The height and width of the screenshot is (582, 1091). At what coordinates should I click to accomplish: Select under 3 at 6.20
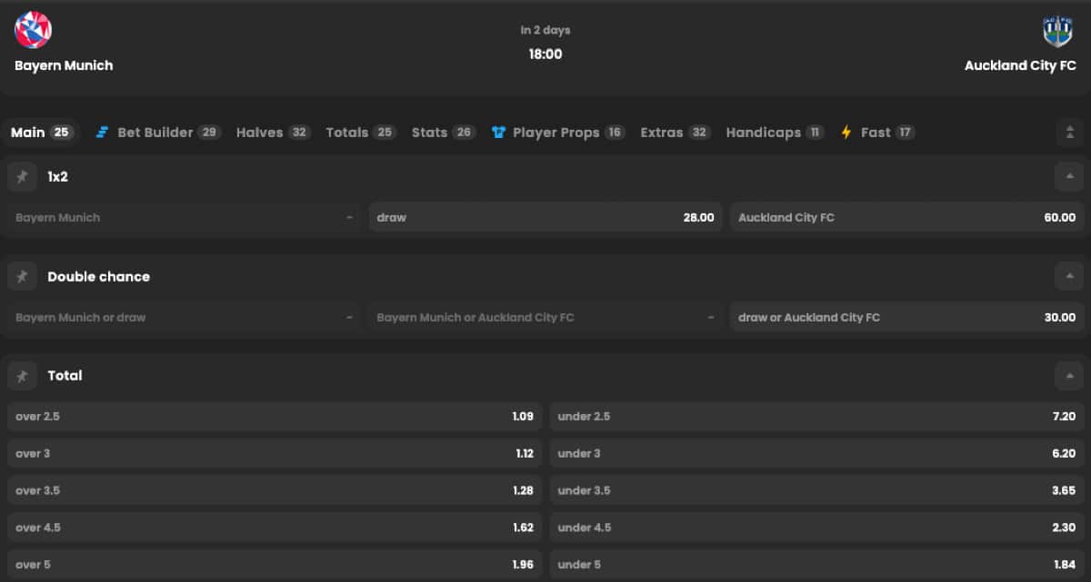coord(816,454)
